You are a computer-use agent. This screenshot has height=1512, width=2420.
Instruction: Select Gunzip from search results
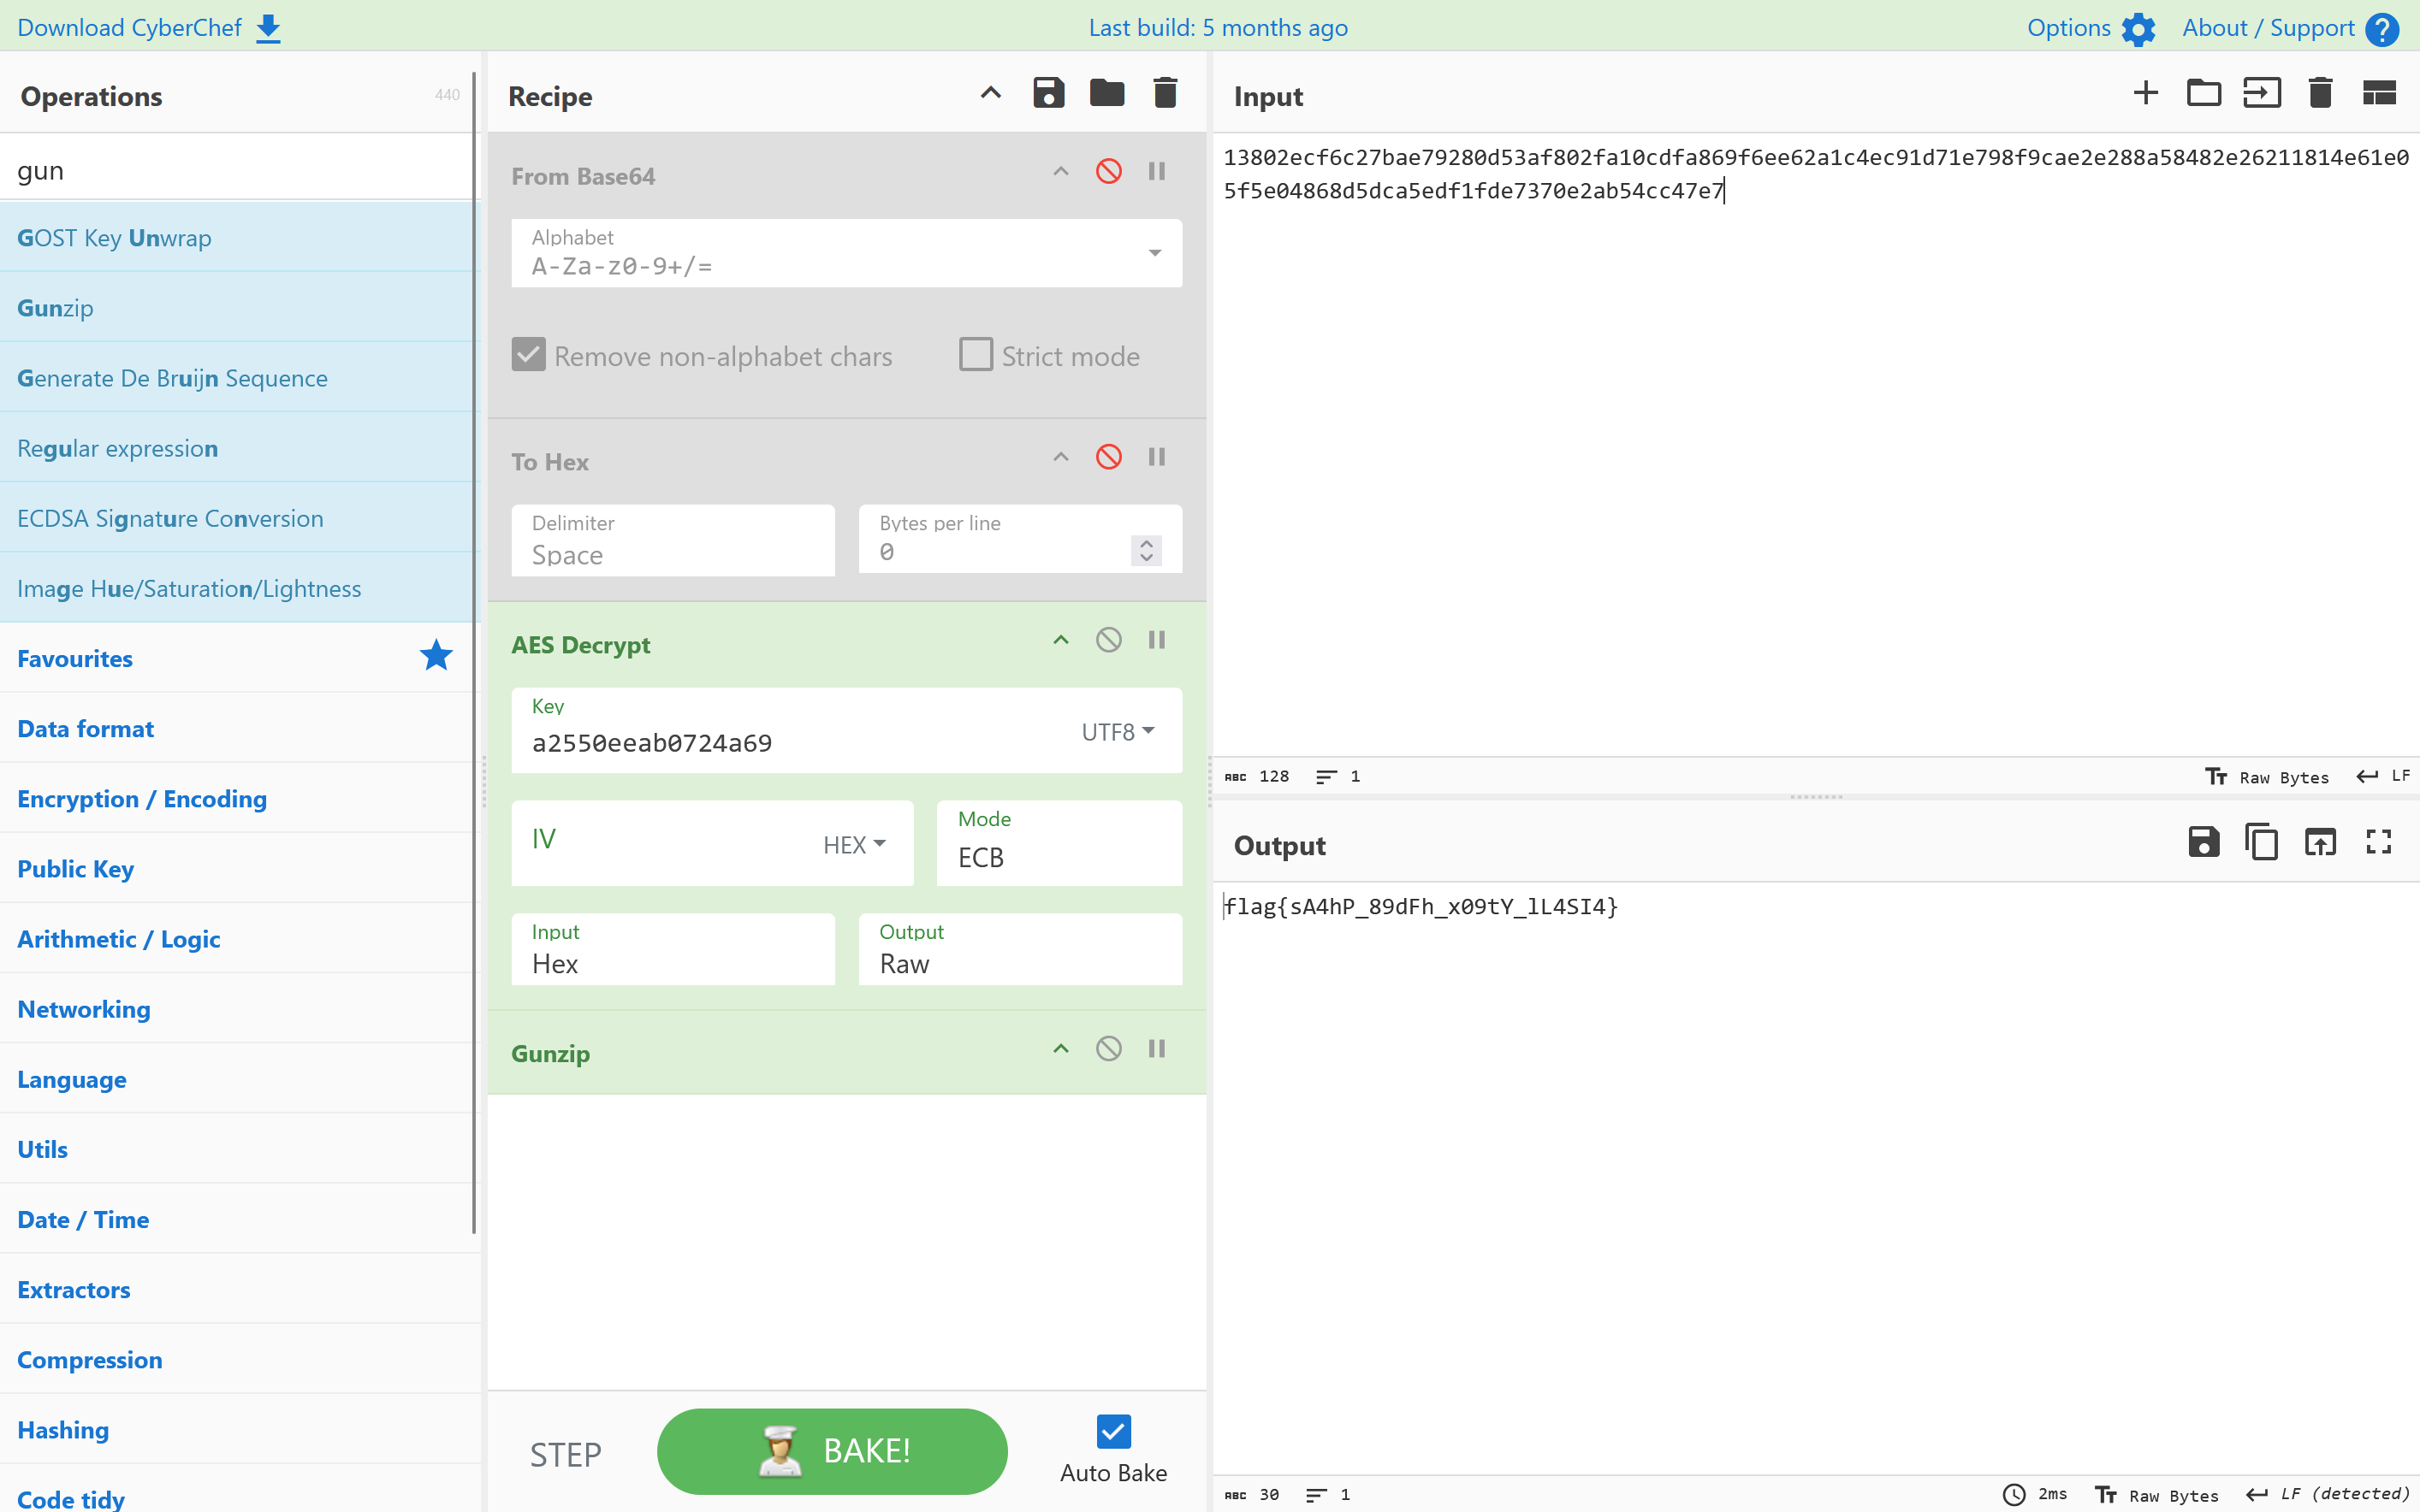click(55, 308)
